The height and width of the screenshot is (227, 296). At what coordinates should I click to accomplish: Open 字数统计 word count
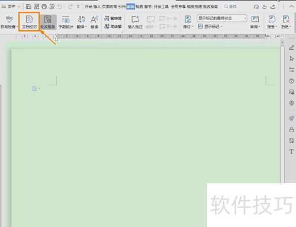(x=66, y=22)
